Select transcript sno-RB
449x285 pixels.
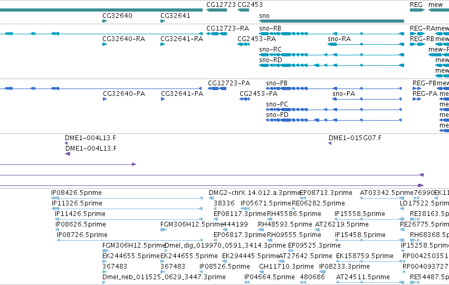(331, 34)
